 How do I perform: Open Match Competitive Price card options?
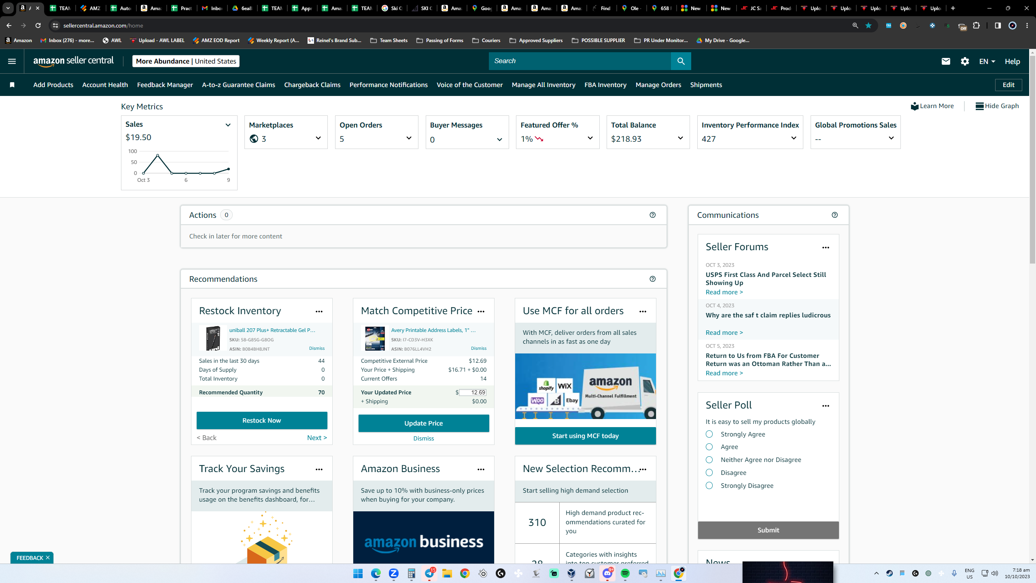(481, 311)
